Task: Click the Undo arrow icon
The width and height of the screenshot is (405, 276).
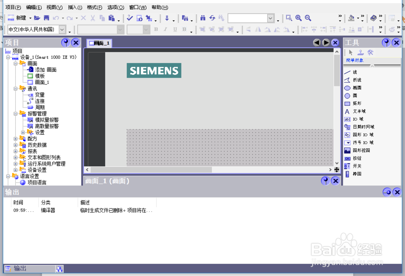Action: point(56,18)
